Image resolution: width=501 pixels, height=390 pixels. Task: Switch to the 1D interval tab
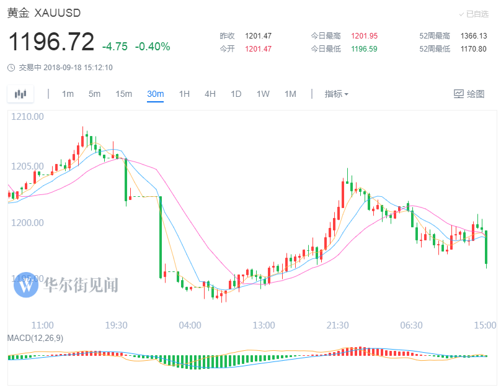[x=236, y=94]
